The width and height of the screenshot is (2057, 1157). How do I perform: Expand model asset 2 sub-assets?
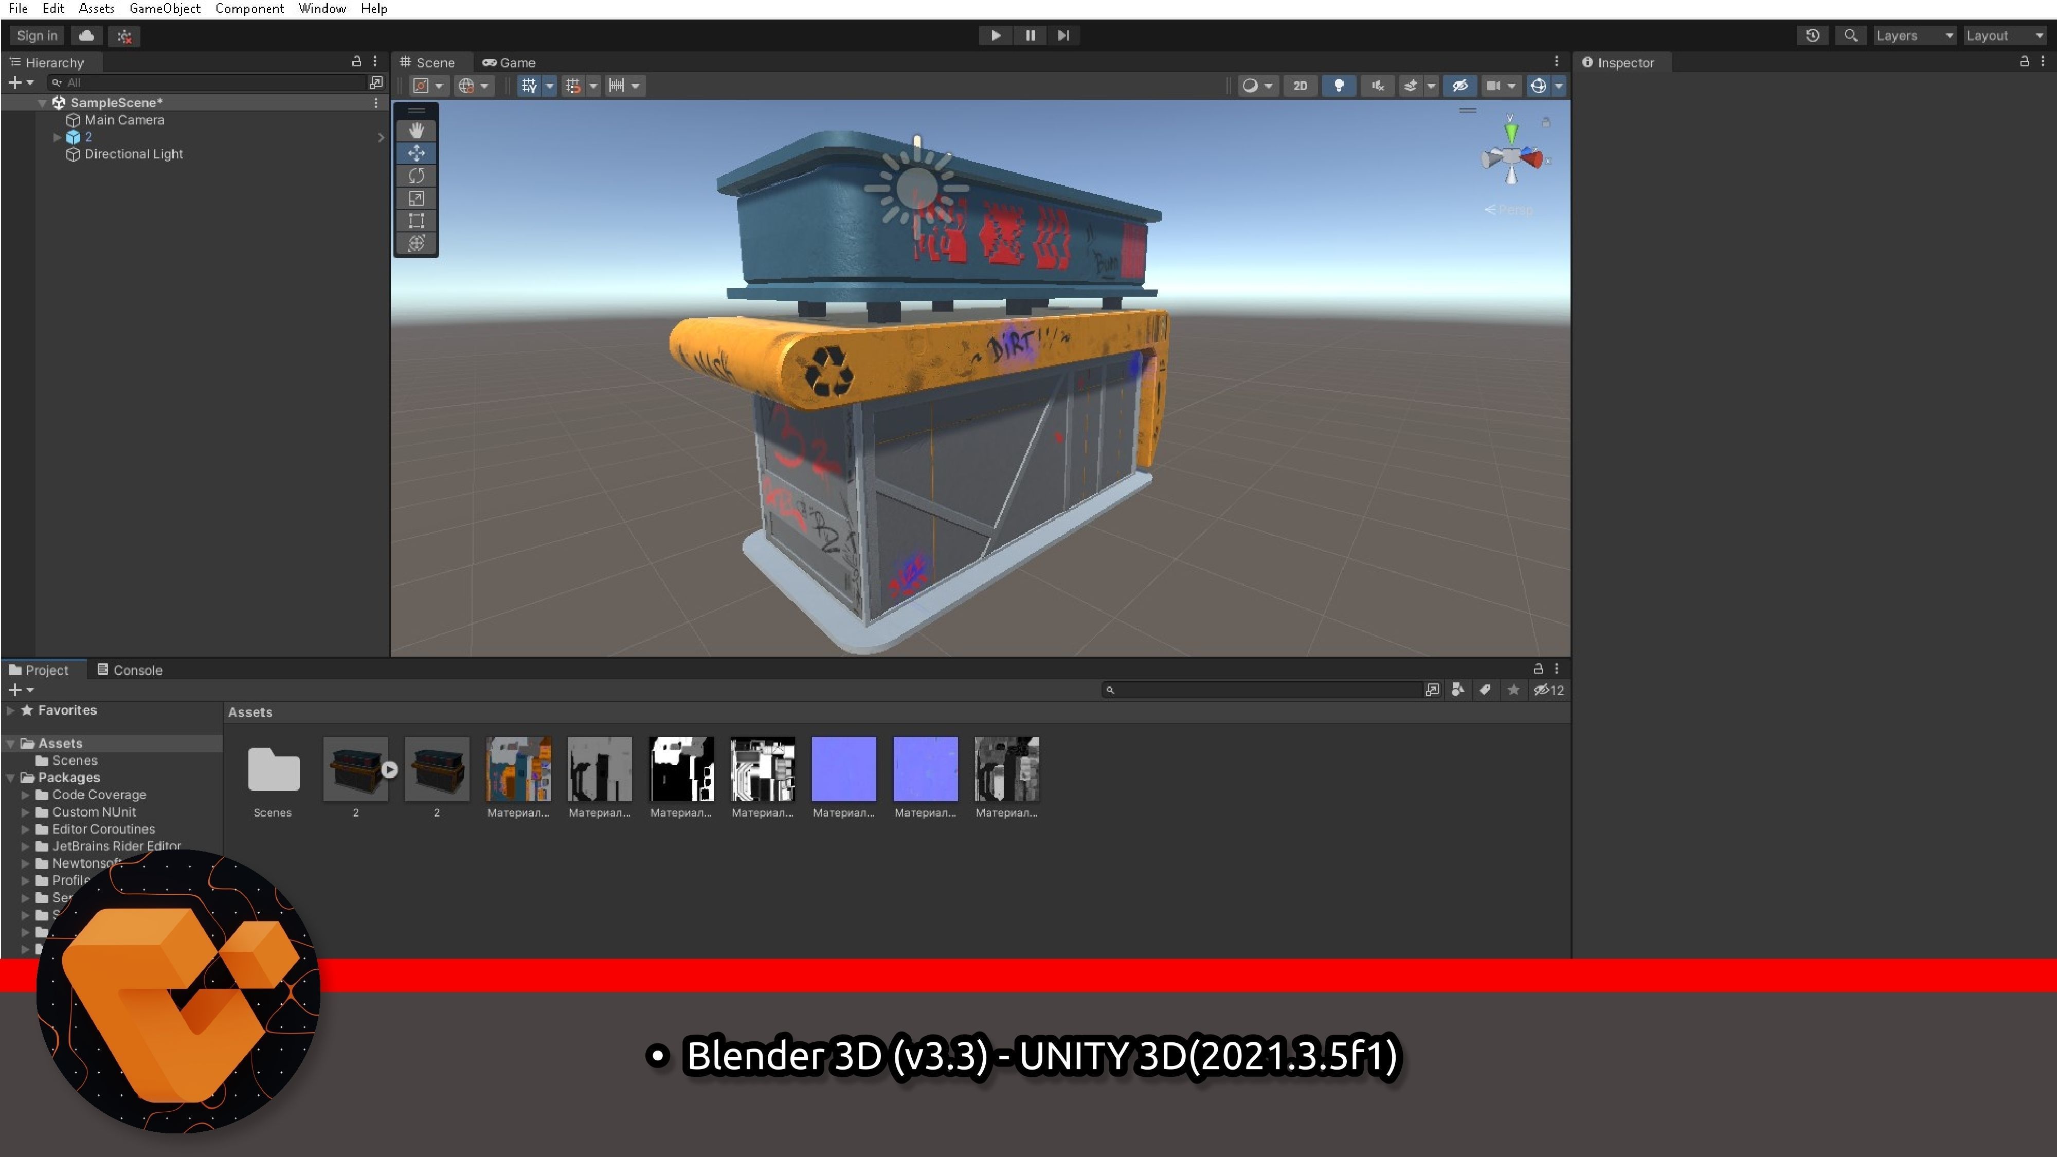click(x=390, y=770)
